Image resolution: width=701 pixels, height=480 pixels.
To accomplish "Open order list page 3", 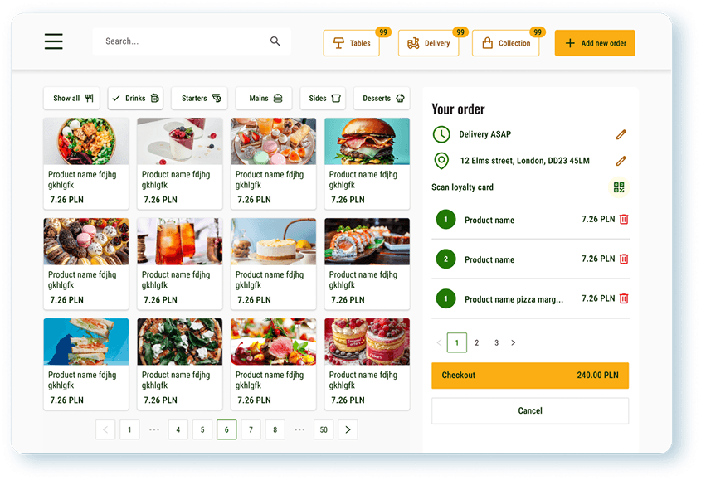I will click(496, 342).
